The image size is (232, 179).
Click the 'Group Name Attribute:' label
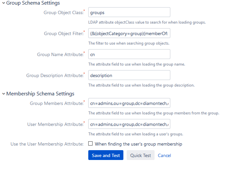60,54
